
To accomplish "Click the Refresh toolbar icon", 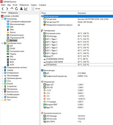I will click(x=17, y=9).
